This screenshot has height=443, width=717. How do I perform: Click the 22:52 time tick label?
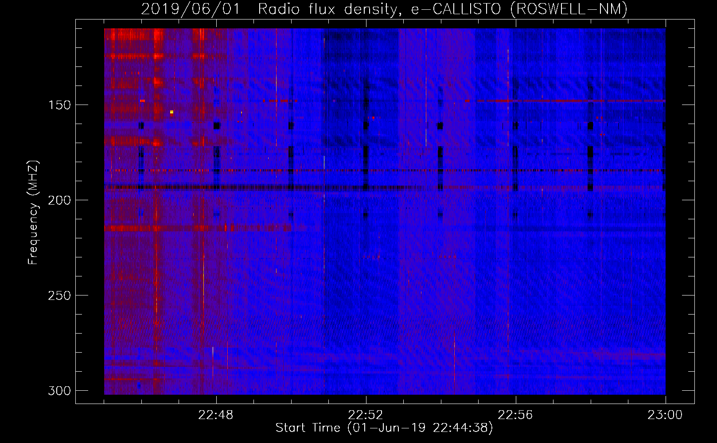point(366,415)
